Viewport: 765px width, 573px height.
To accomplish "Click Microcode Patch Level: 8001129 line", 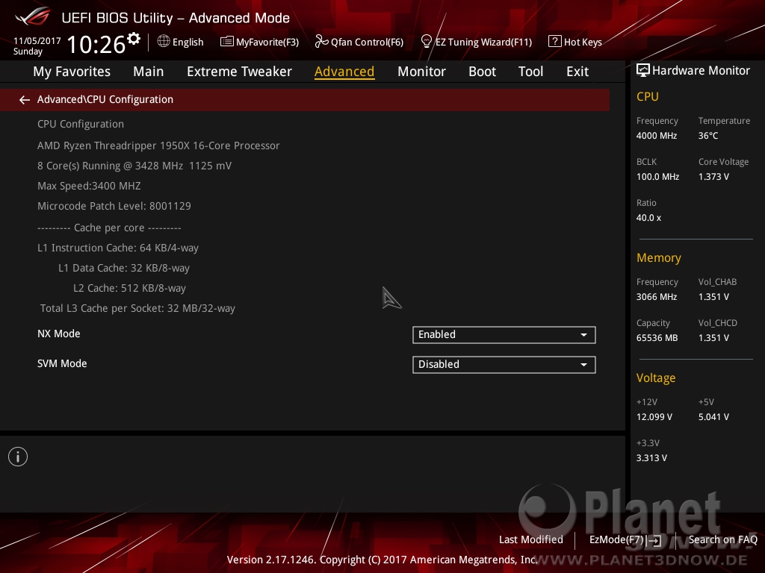I will click(x=114, y=206).
